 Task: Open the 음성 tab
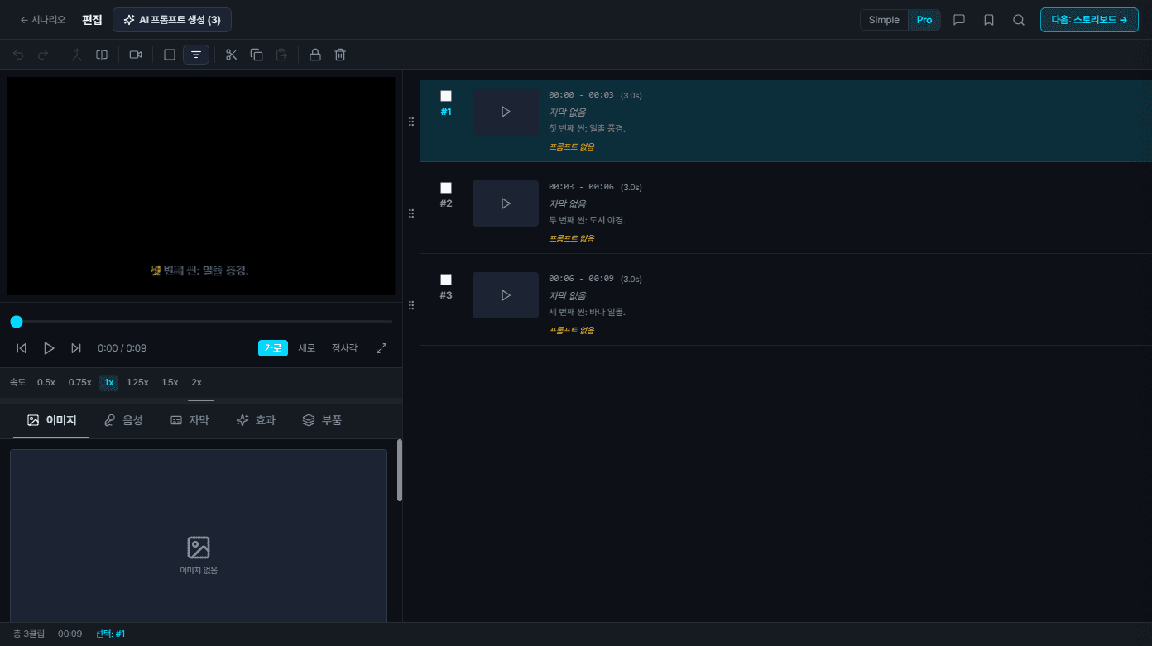click(x=122, y=420)
